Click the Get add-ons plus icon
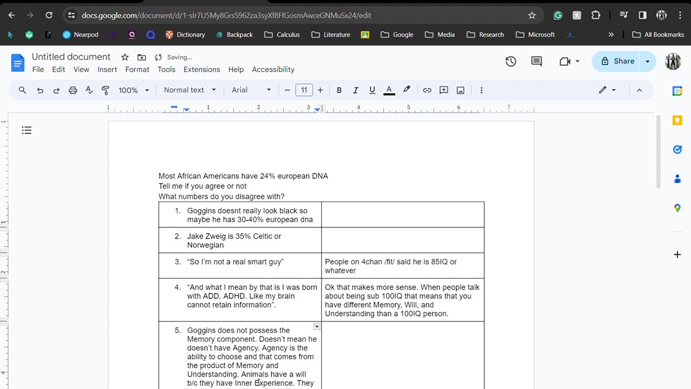 click(678, 254)
